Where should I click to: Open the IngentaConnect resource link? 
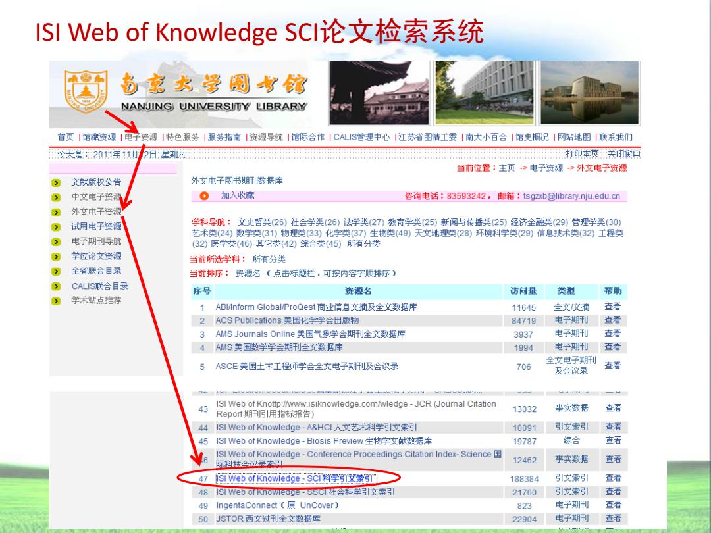click(x=278, y=505)
